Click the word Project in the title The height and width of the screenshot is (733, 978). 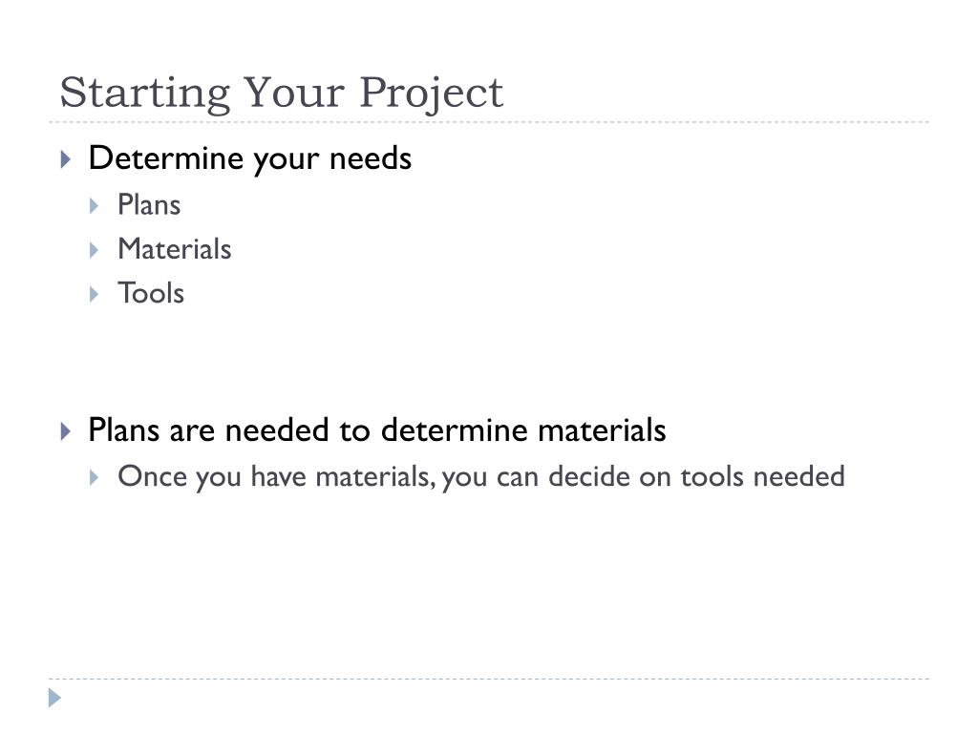pyautogui.click(x=432, y=94)
